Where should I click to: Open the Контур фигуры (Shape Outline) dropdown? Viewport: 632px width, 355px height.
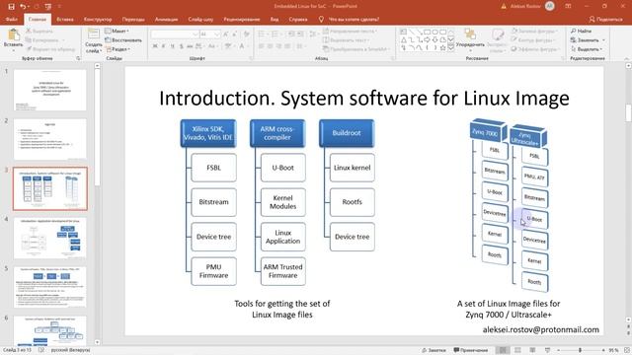(533, 39)
